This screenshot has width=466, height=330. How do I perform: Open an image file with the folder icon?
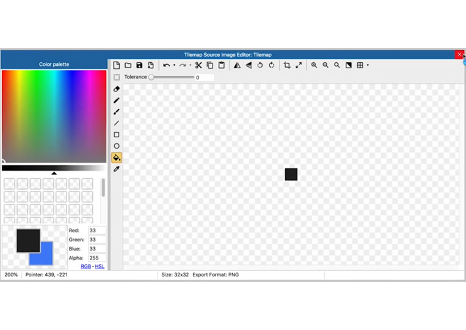(128, 65)
